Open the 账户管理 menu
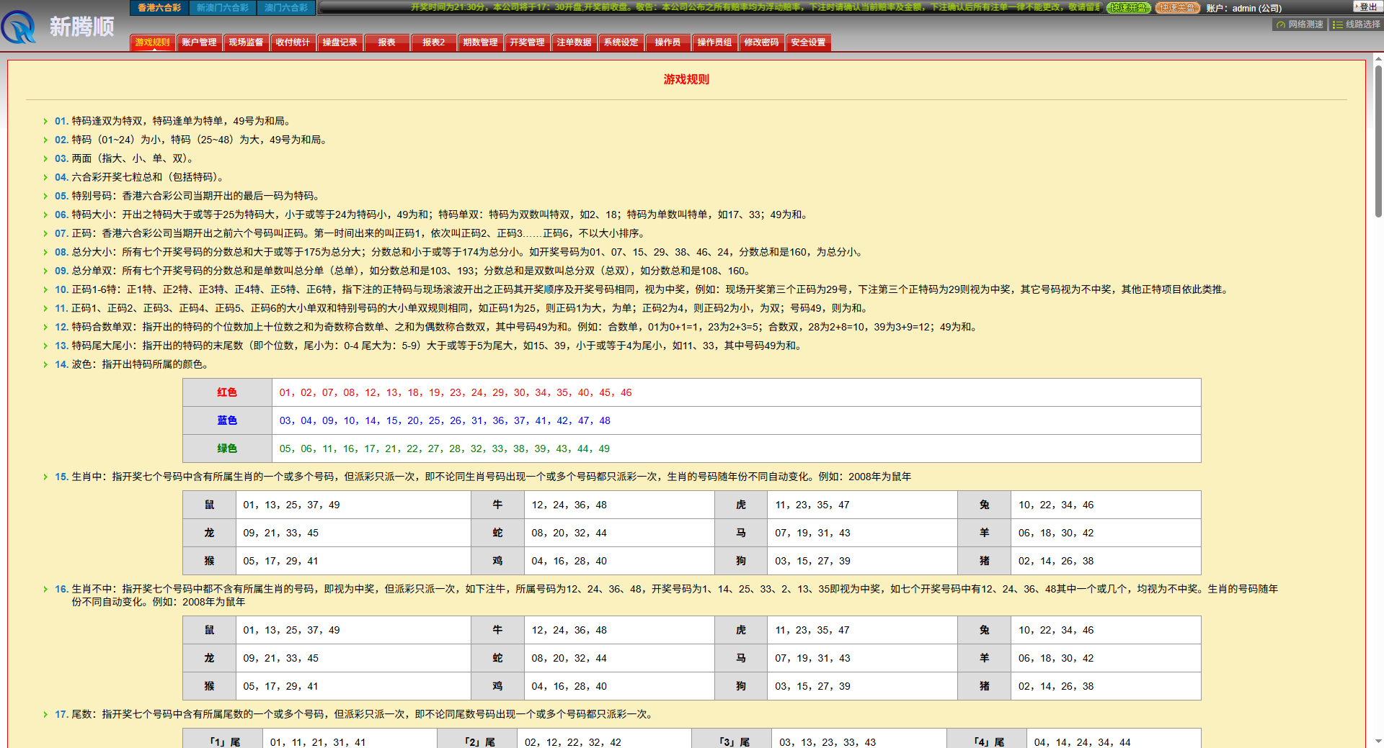 199,42
